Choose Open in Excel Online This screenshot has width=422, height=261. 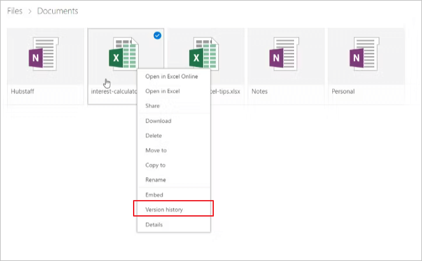[171, 77]
